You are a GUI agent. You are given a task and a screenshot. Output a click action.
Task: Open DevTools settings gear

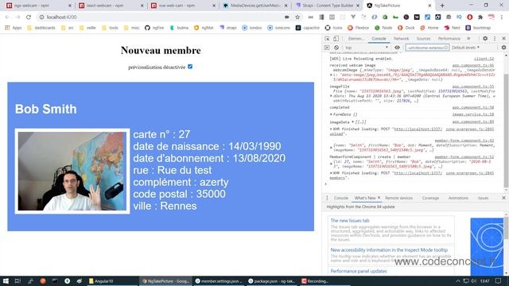tap(485, 38)
